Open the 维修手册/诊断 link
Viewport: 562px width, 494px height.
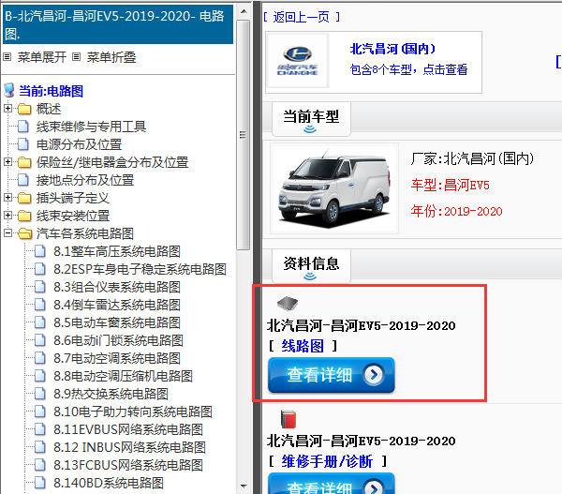(327, 461)
